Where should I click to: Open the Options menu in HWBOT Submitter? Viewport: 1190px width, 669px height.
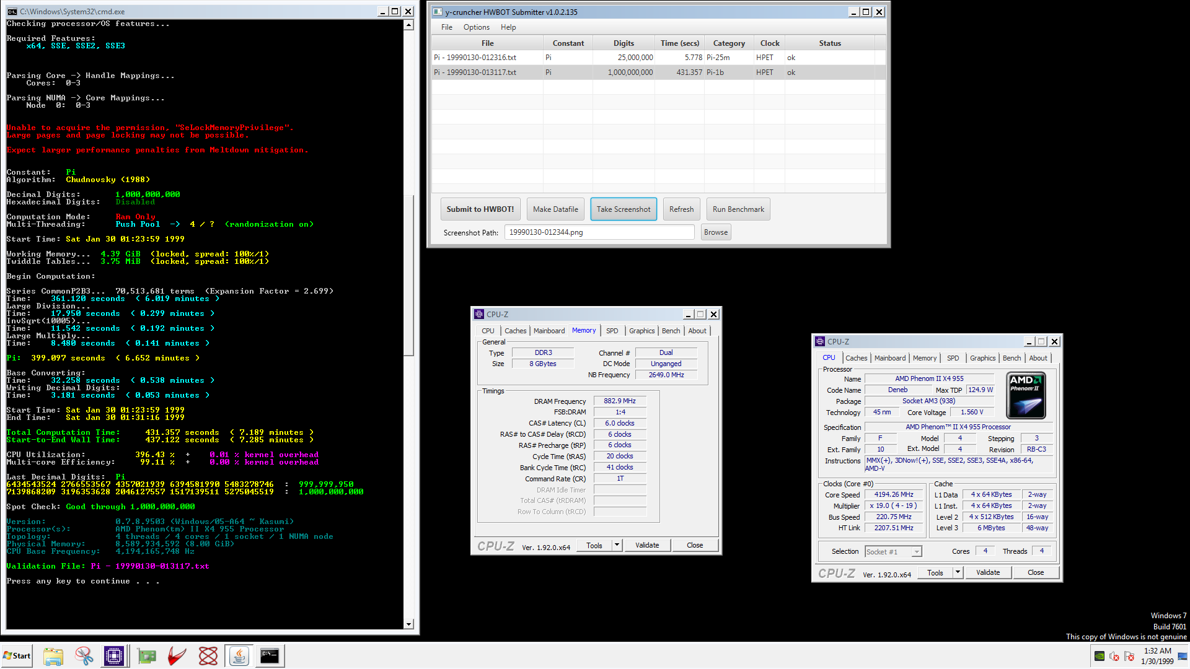[477, 27]
